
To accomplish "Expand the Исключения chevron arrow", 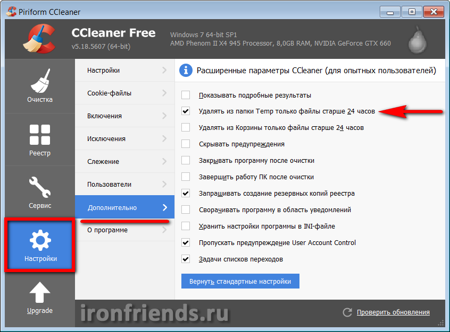I will point(164,138).
